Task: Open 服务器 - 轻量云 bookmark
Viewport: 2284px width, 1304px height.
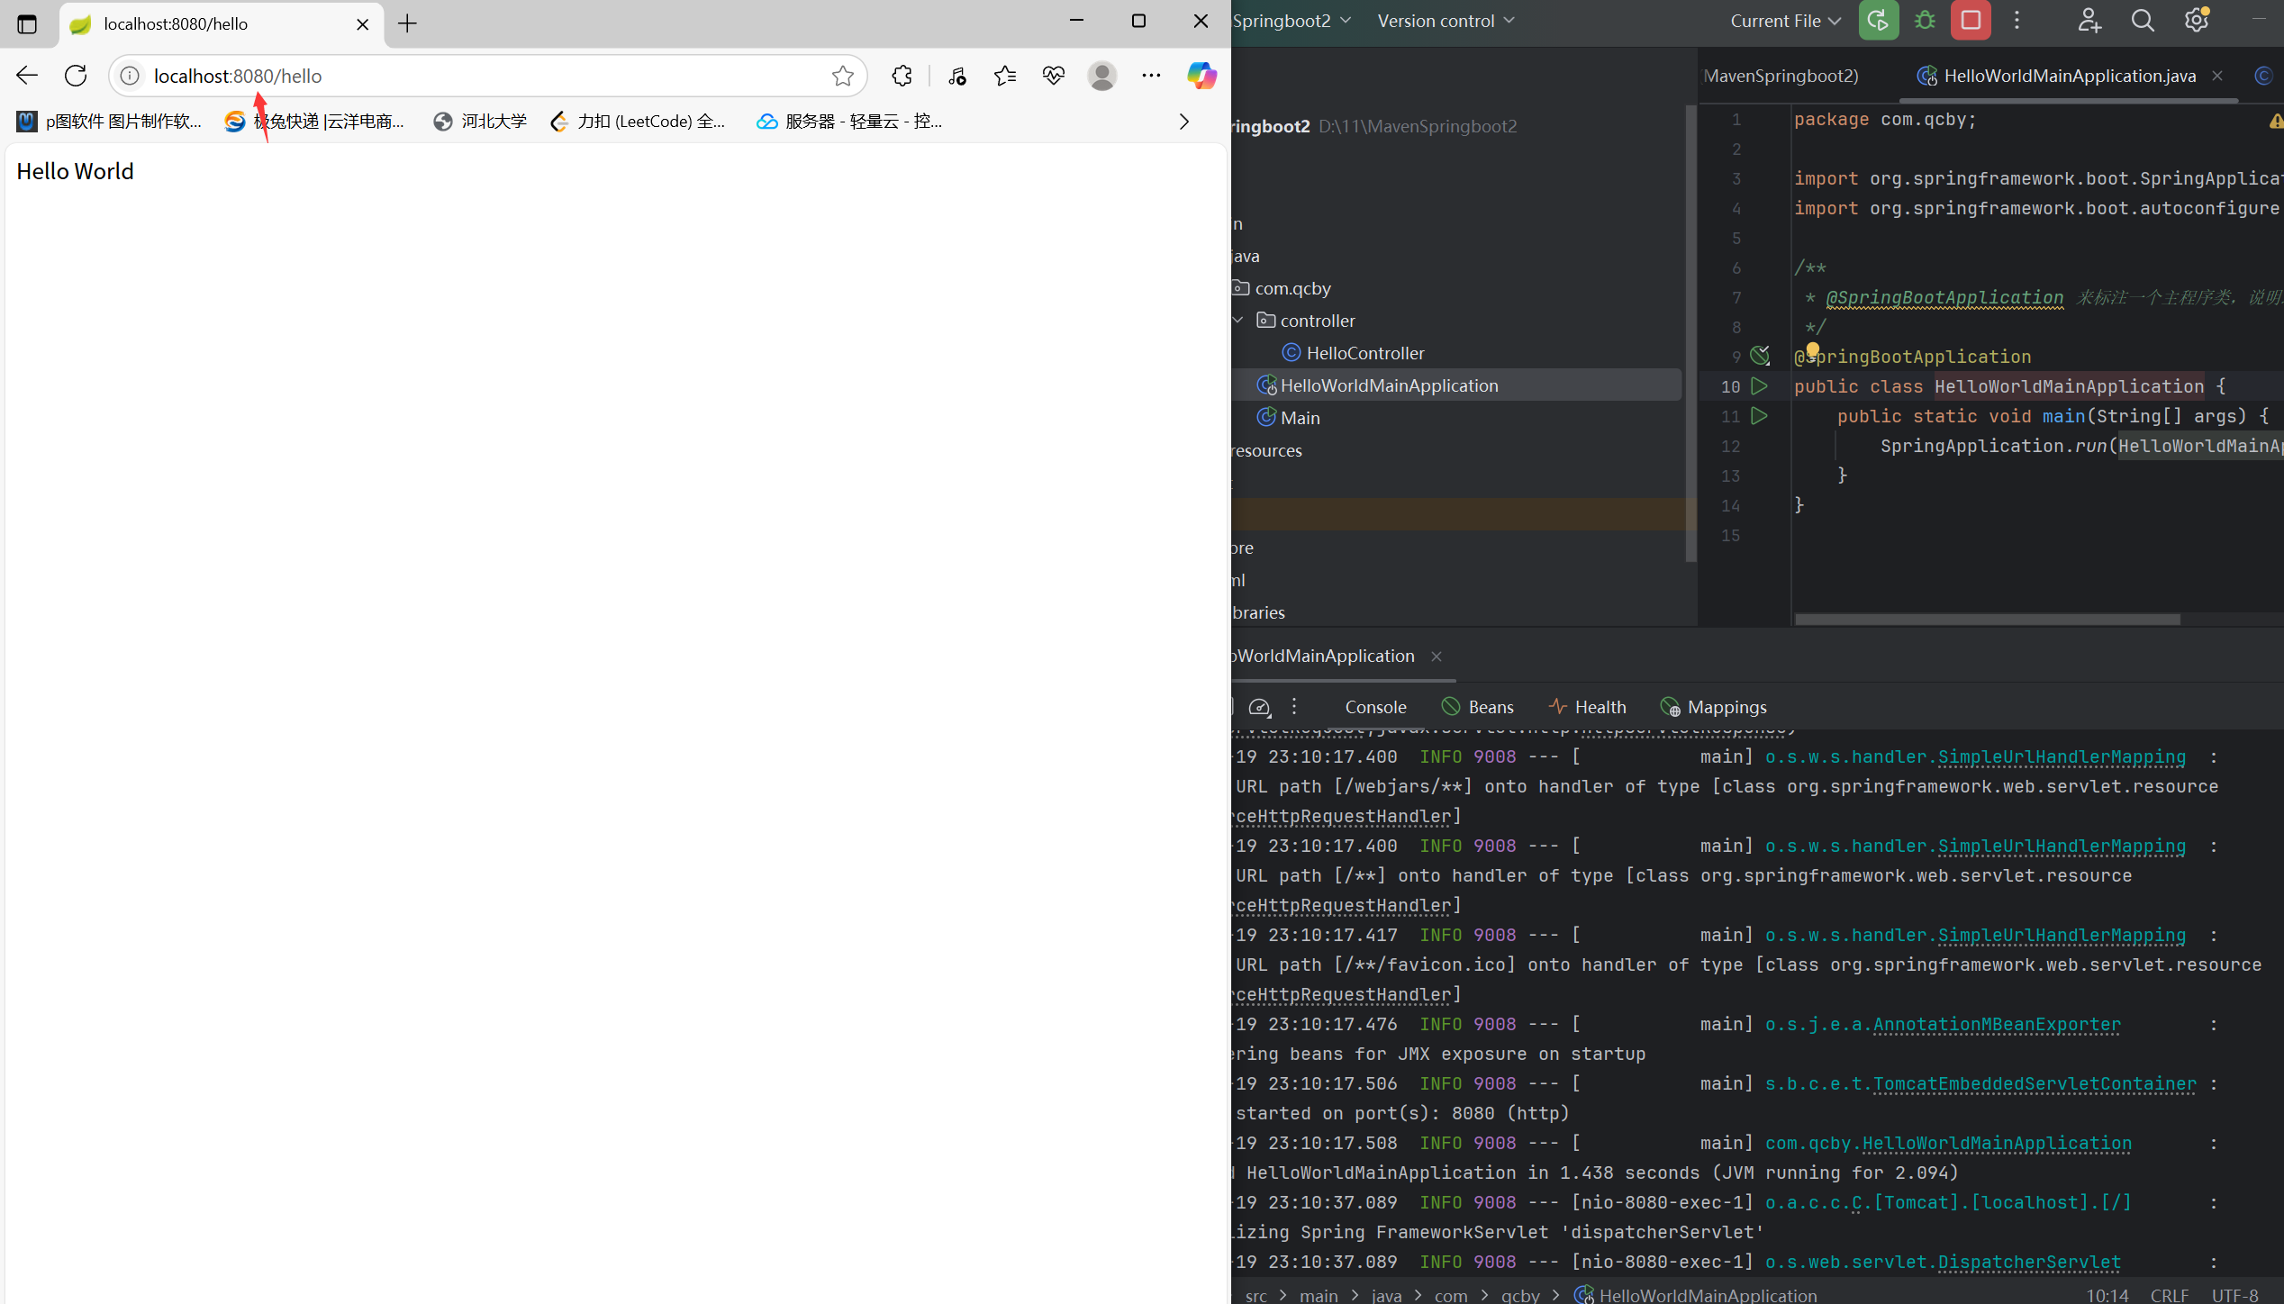Action: (850, 122)
